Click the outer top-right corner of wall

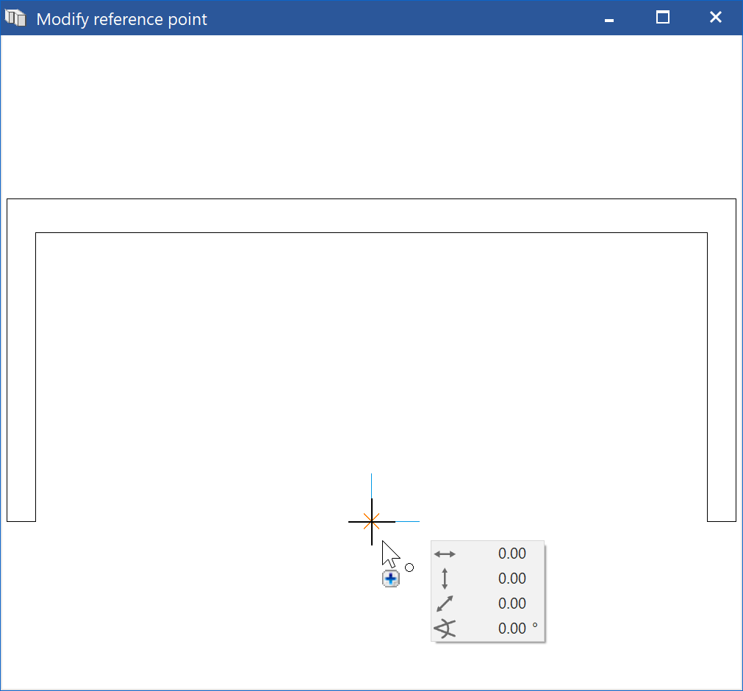(736, 199)
